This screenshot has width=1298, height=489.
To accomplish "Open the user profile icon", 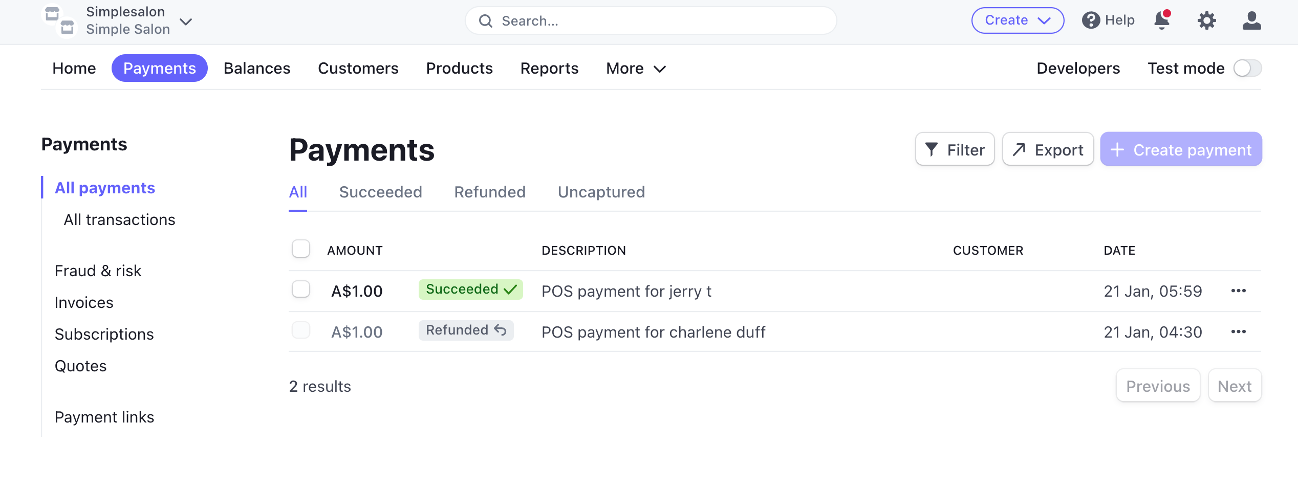I will pyautogui.click(x=1251, y=21).
